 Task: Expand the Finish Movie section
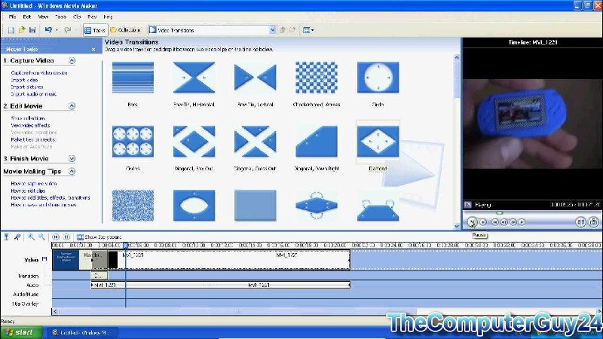pyautogui.click(x=72, y=158)
